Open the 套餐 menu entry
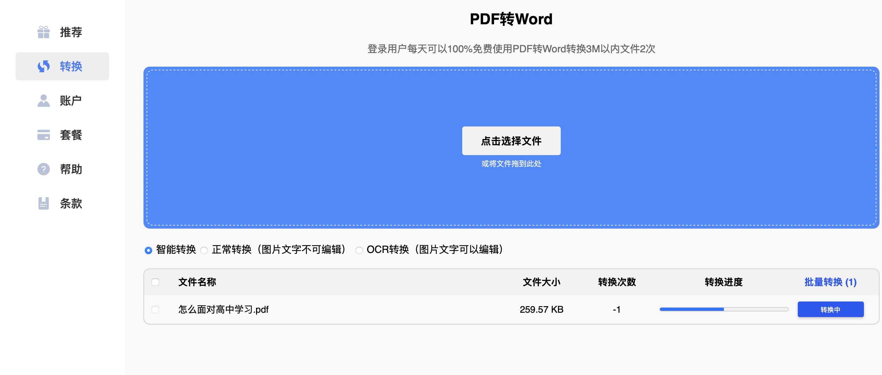 (71, 135)
